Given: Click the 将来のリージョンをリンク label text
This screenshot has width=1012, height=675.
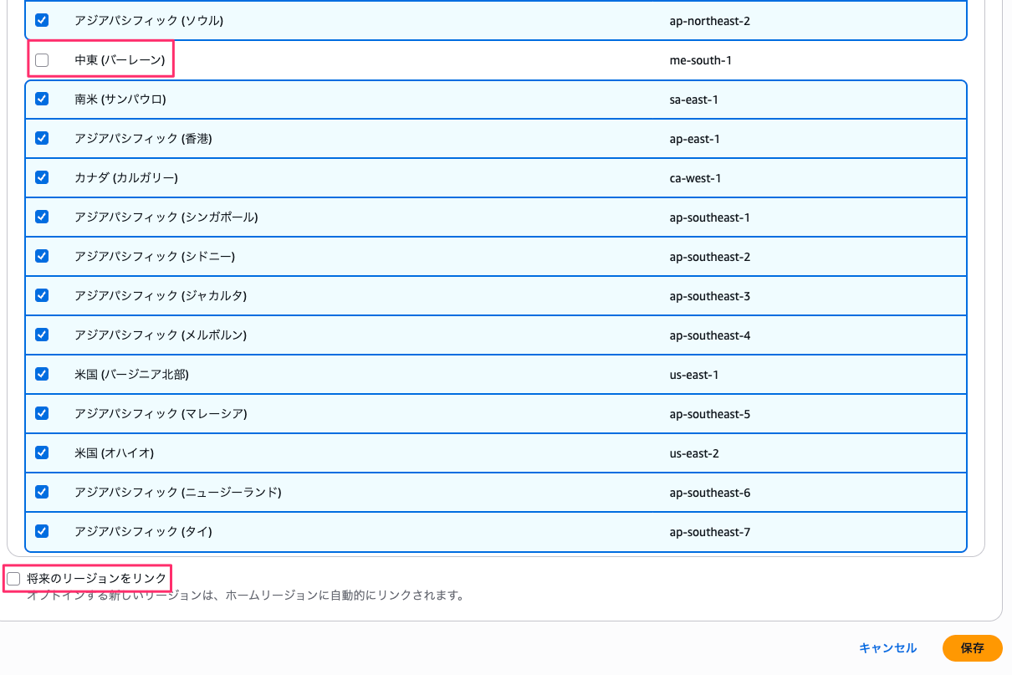Looking at the screenshot, I should pyautogui.click(x=97, y=578).
